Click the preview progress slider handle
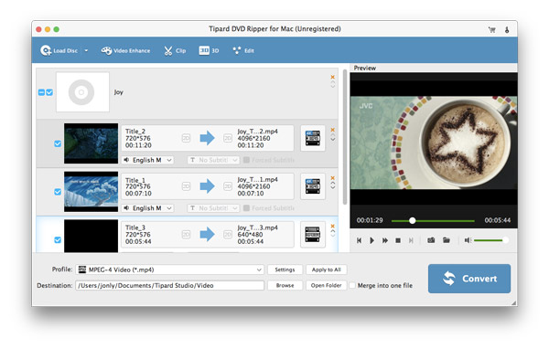 [413, 221]
